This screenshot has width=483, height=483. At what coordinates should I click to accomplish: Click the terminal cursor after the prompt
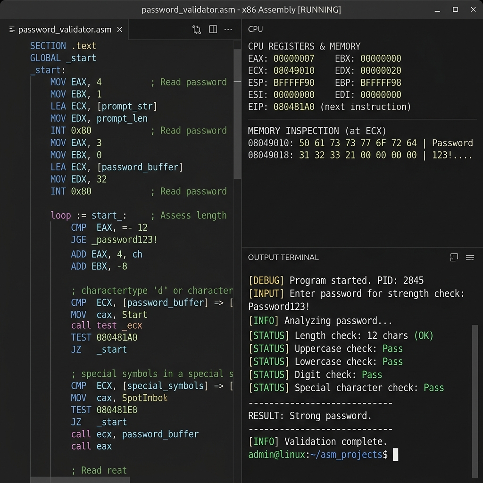coord(396,455)
